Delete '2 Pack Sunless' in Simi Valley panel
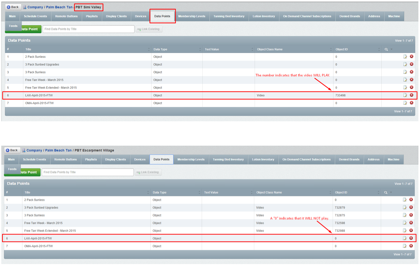 click(411, 56)
